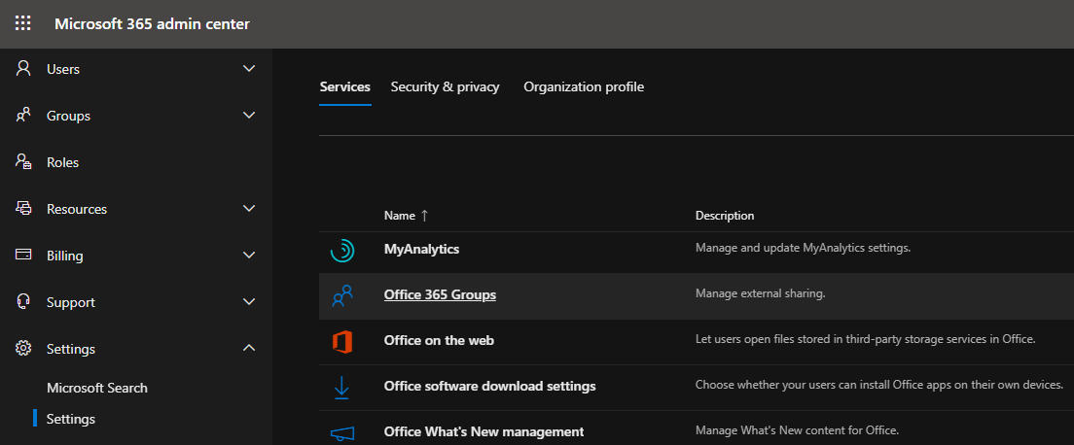Viewport: 1074px width, 445px height.
Task: Open the Organization profile tab
Action: [x=584, y=86]
